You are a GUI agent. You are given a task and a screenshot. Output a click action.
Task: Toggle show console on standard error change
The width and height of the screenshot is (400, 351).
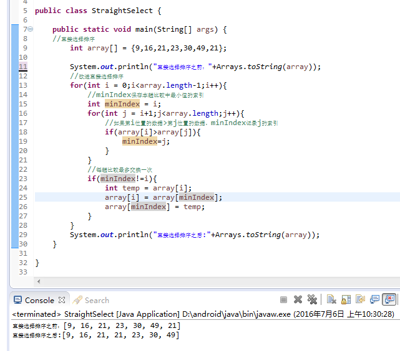pyautogui.click(x=389, y=299)
